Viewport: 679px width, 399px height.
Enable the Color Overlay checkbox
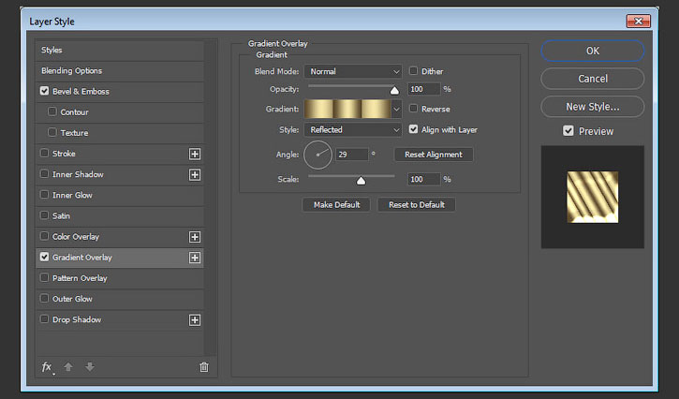[x=44, y=236]
